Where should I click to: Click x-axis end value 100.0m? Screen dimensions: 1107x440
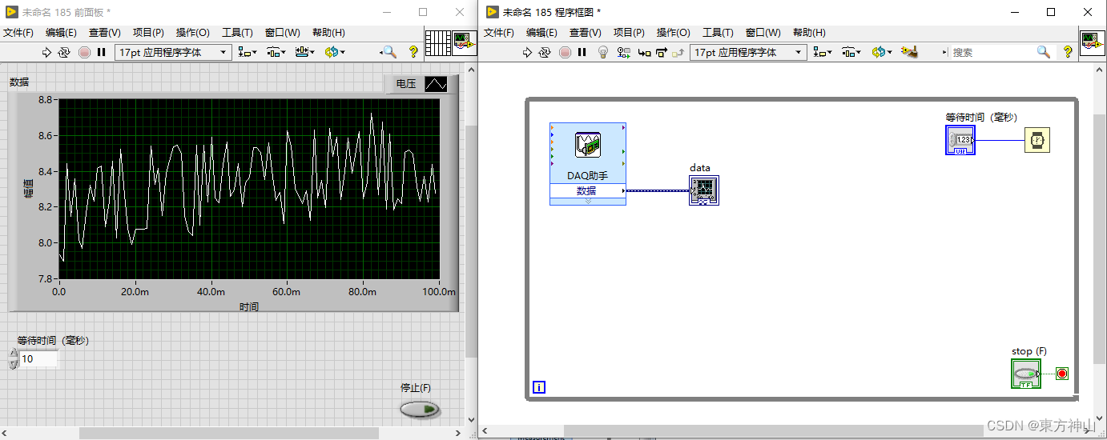pyautogui.click(x=439, y=292)
